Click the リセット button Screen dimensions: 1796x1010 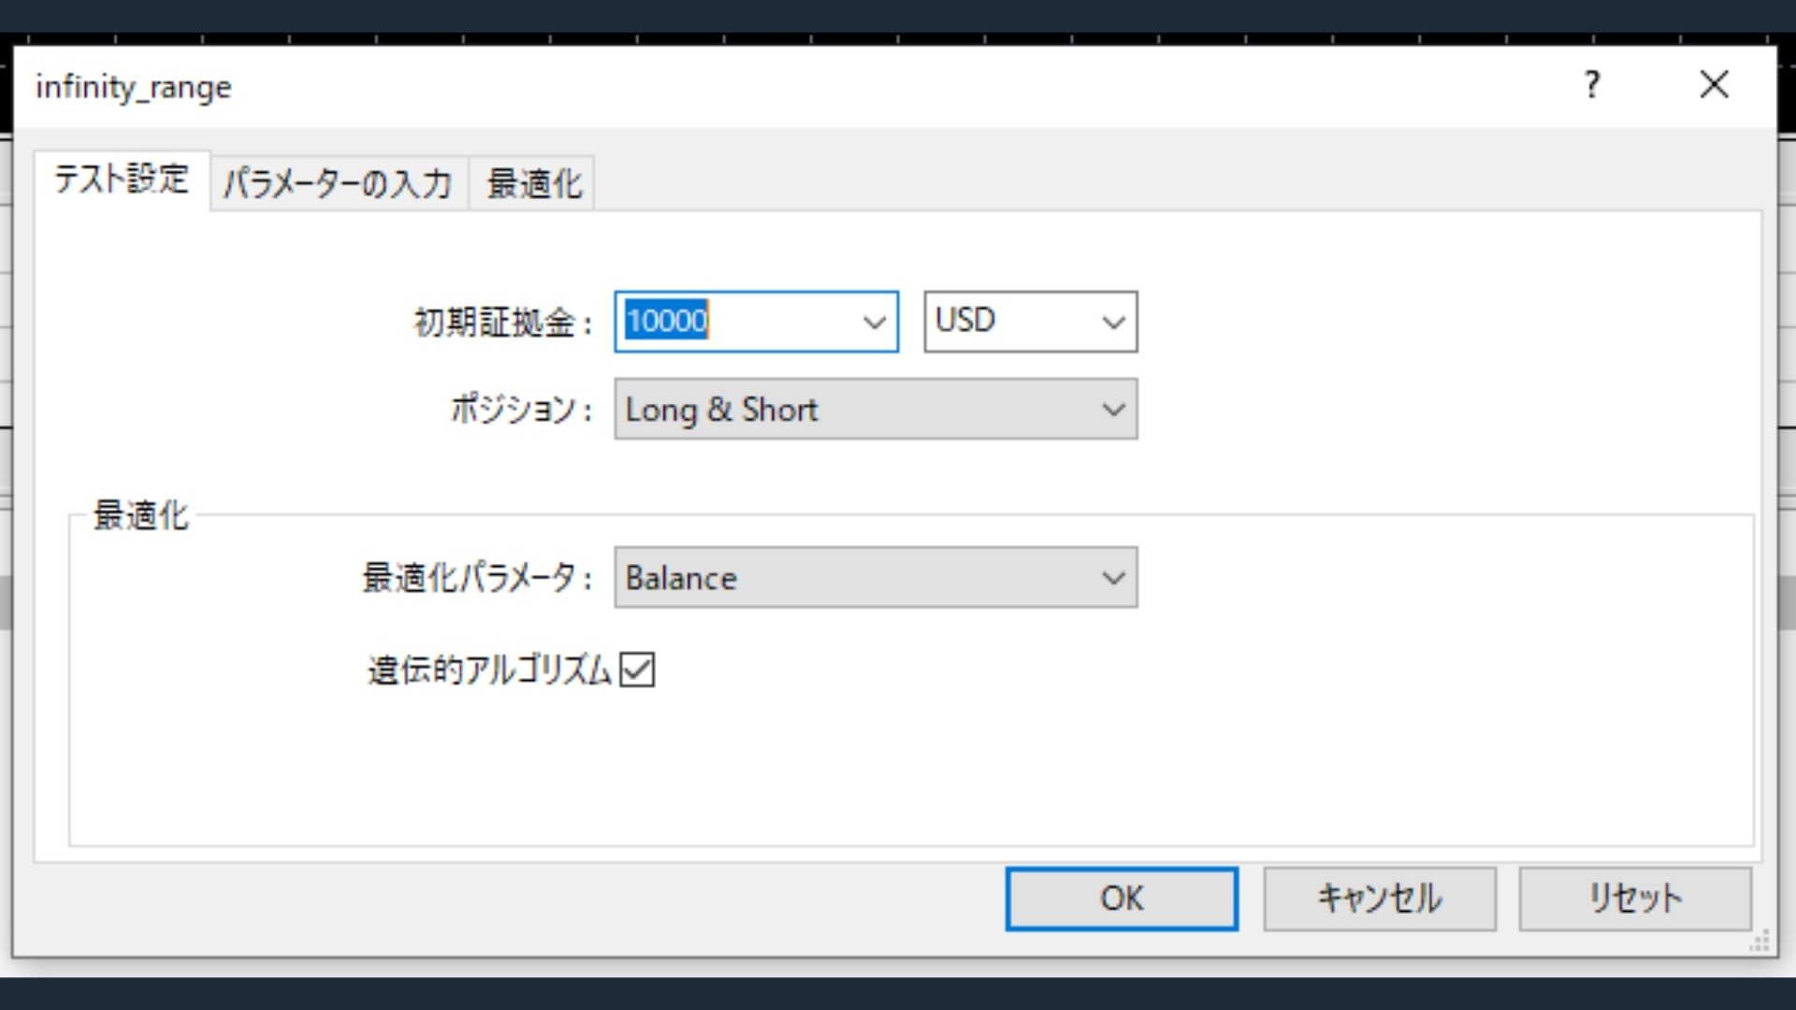point(1635,899)
